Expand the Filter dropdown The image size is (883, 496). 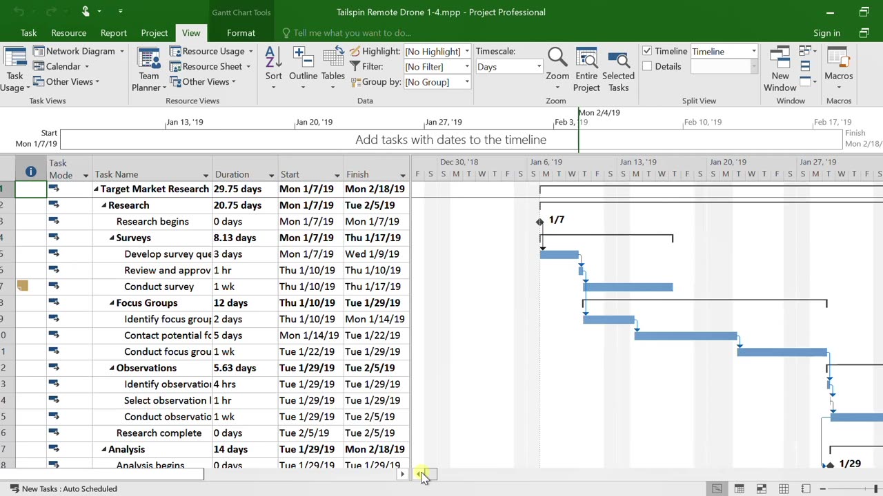click(x=467, y=67)
